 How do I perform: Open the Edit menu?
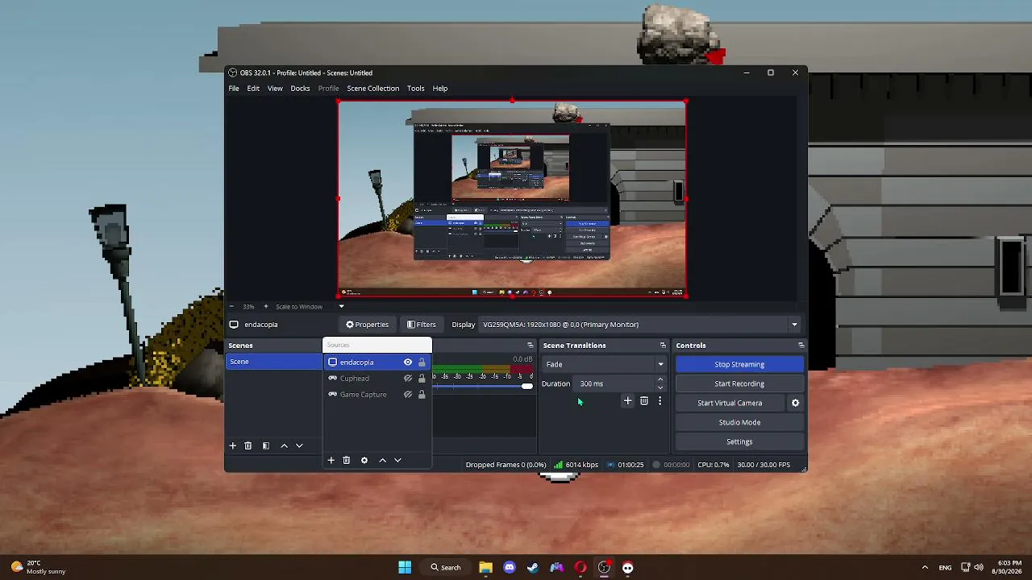click(x=253, y=89)
